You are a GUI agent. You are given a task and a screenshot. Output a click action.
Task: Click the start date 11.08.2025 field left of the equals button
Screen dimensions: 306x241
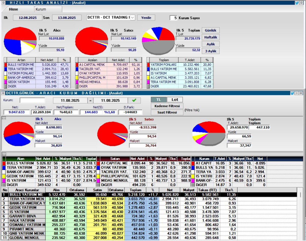coord(71,100)
